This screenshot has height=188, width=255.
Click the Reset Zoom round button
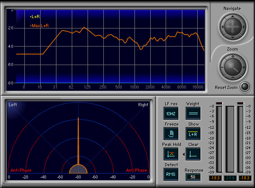click(x=245, y=87)
